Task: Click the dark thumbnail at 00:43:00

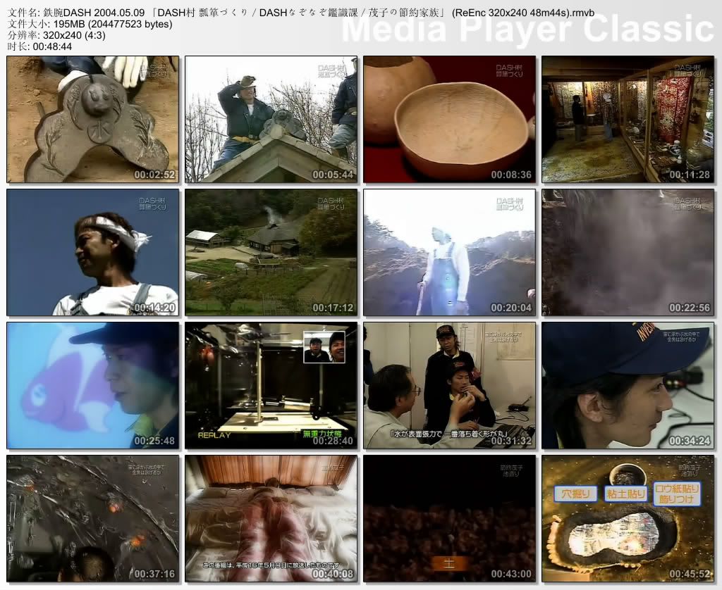Action: point(449,518)
